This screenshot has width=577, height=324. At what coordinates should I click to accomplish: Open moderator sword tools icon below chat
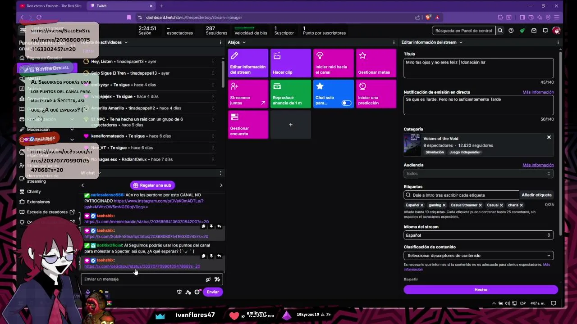[188, 292]
